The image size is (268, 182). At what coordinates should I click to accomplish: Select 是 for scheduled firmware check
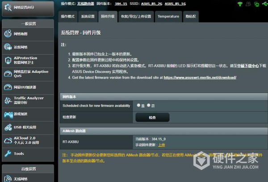click(138, 105)
